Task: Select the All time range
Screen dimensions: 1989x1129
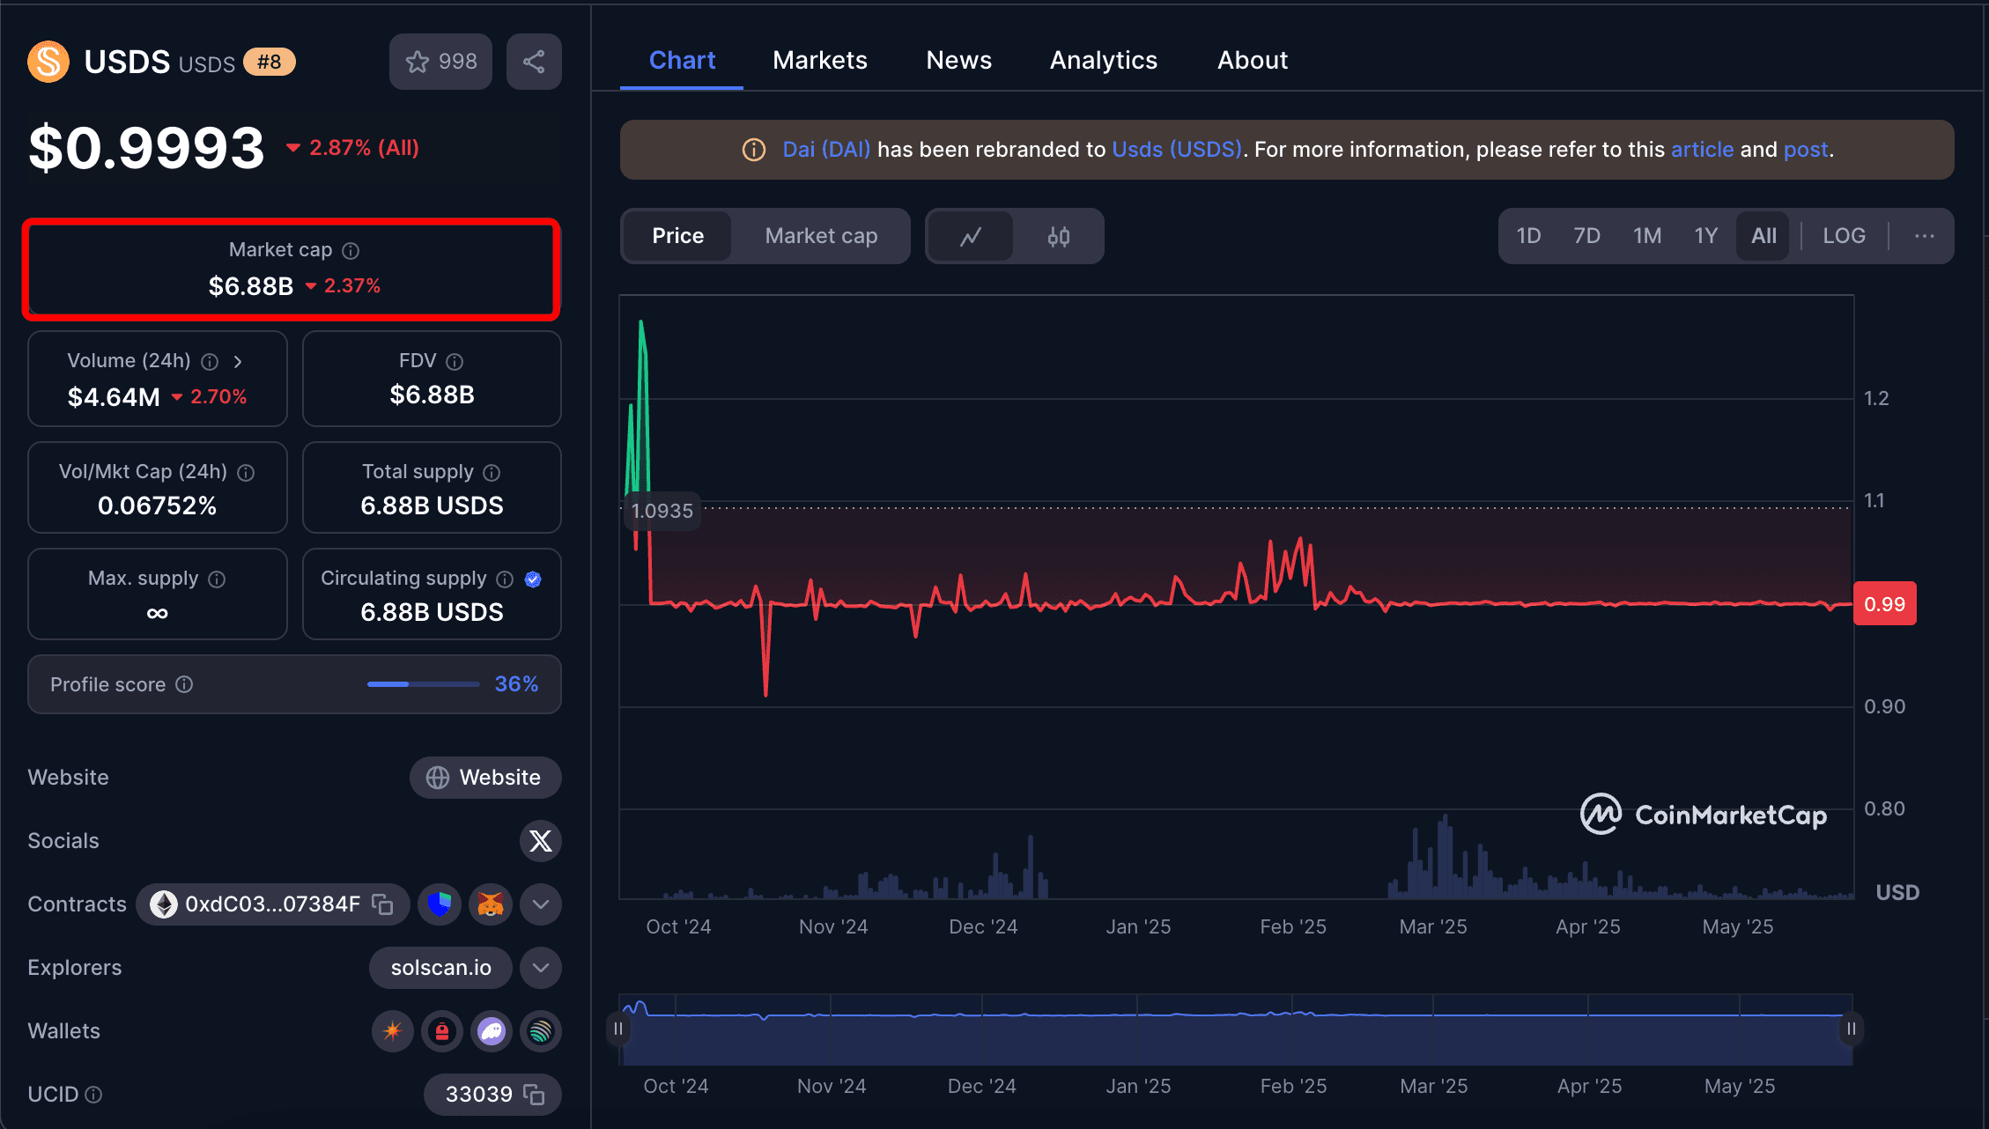Action: pyautogui.click(x=1763, y=236)
